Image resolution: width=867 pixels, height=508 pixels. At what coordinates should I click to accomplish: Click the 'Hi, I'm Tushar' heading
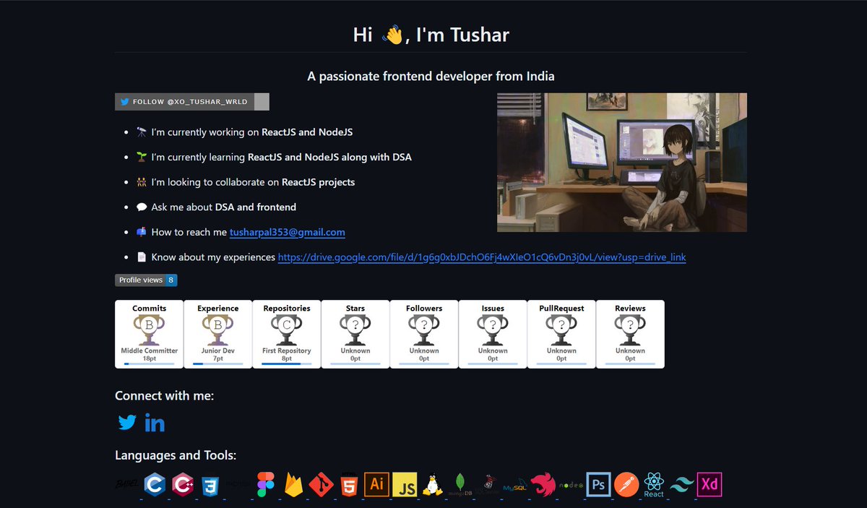[431, 34]
